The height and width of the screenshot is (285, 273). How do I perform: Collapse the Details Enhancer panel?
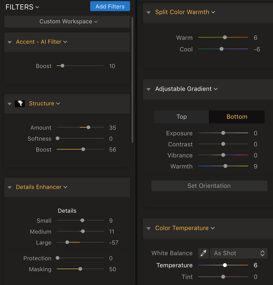[x=10, y=188]
